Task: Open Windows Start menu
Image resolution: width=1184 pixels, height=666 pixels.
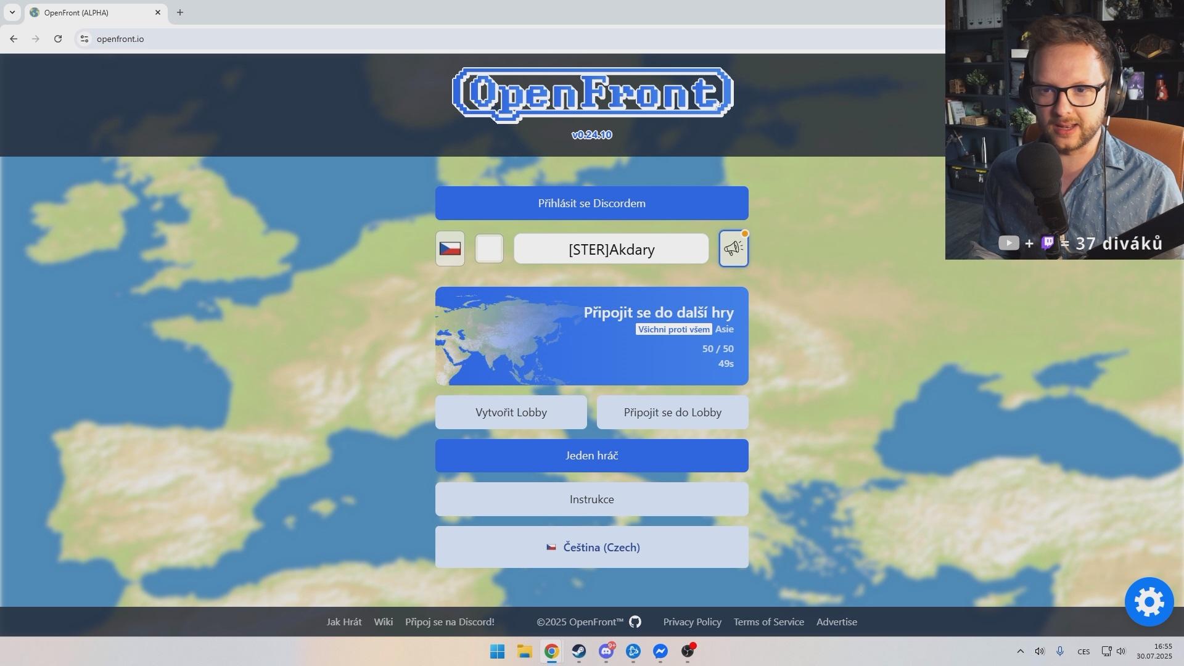Action: pyautogui.click(x=497, y=651)
